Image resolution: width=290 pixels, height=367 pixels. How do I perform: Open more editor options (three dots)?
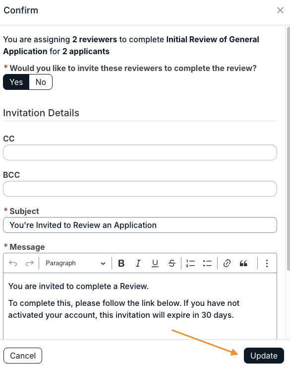pos(267,263)
